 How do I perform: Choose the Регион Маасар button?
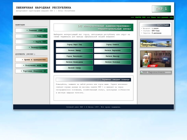point(113,56)
